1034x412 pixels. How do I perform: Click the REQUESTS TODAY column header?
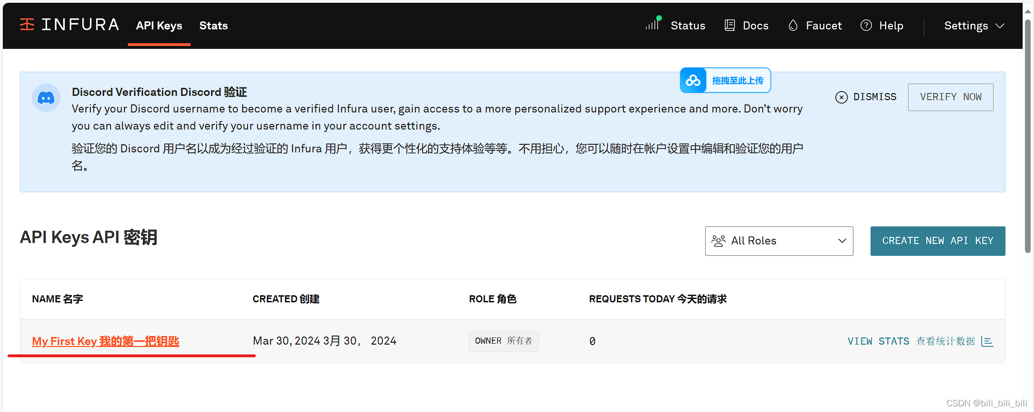pos(658,299)
